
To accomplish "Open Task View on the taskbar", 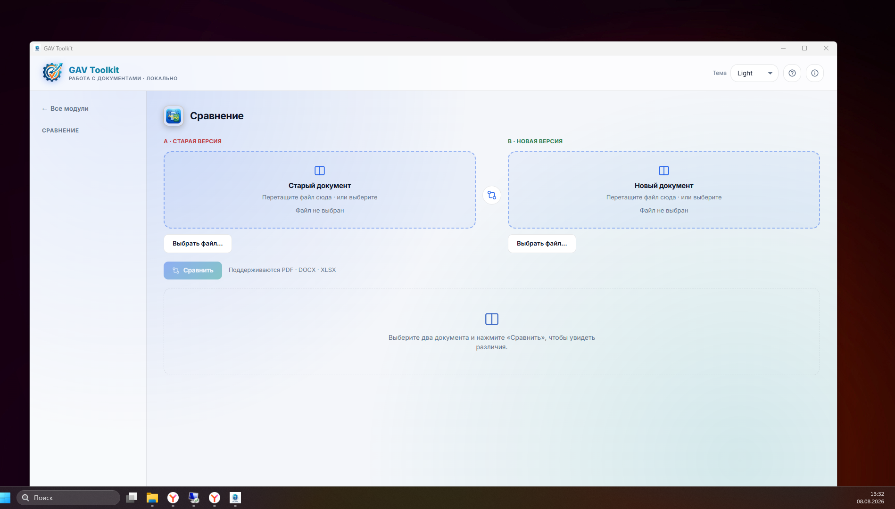I will pyautogui.click(x=132, y=498).
